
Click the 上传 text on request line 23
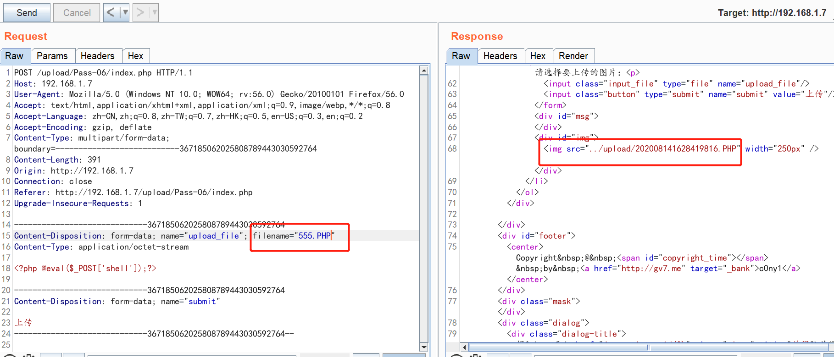pyautogui.click(x=23, y=323)
